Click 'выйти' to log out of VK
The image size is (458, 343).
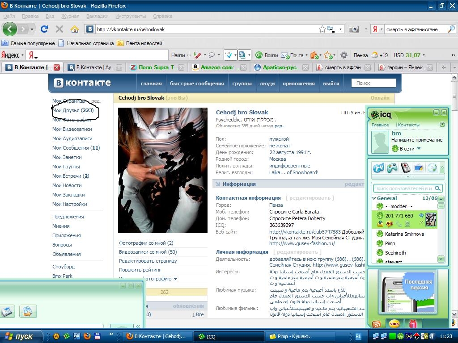click(331, 84)
